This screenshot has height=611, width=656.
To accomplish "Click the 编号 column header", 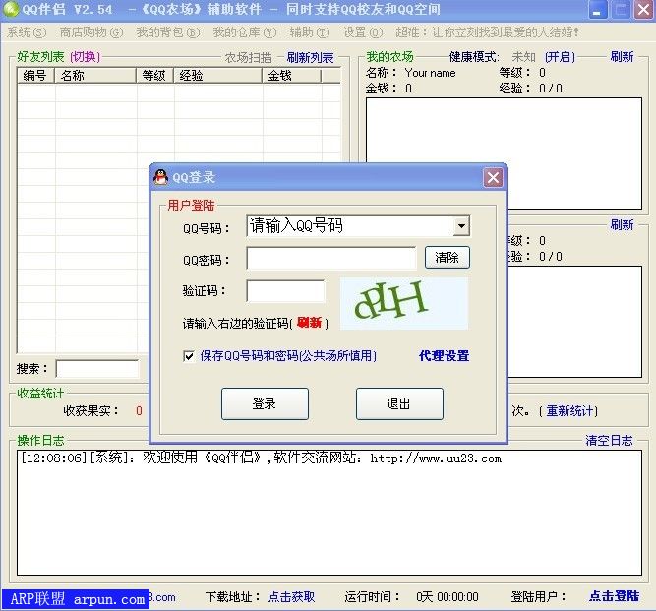I will click(35, 76).
